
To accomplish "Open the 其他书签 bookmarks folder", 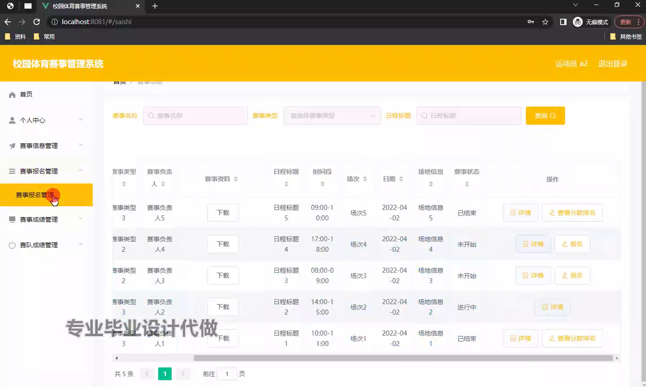I will click(x=626, y=37).
